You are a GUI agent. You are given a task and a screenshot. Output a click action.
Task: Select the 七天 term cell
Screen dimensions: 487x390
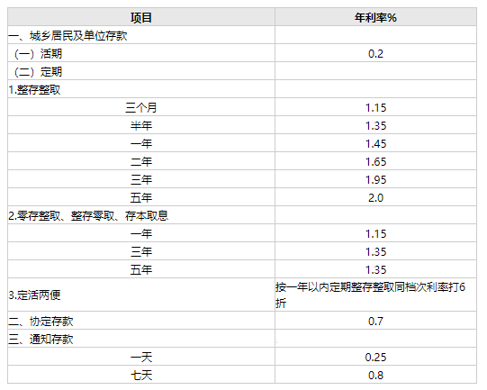[x=141, y=375]
